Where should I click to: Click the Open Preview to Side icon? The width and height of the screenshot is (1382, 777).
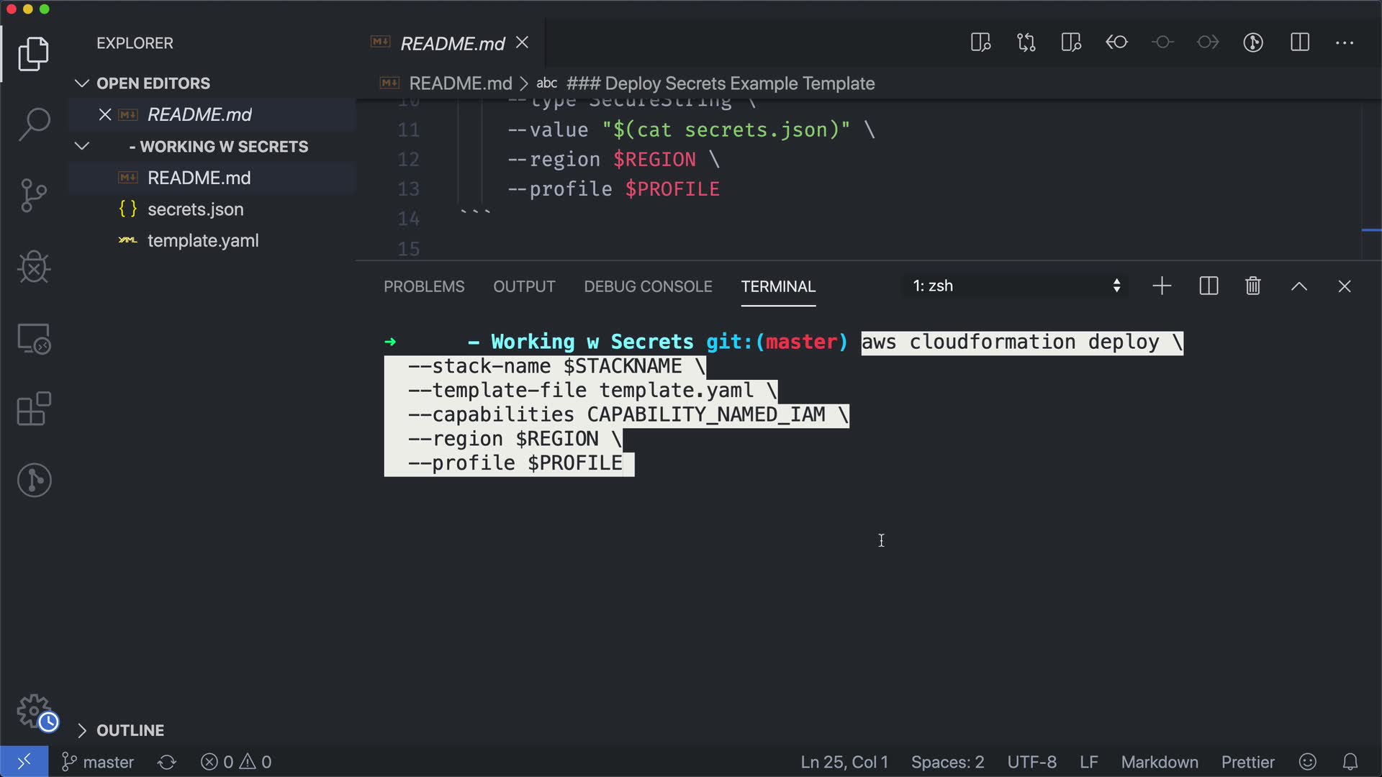click(980, 42)
